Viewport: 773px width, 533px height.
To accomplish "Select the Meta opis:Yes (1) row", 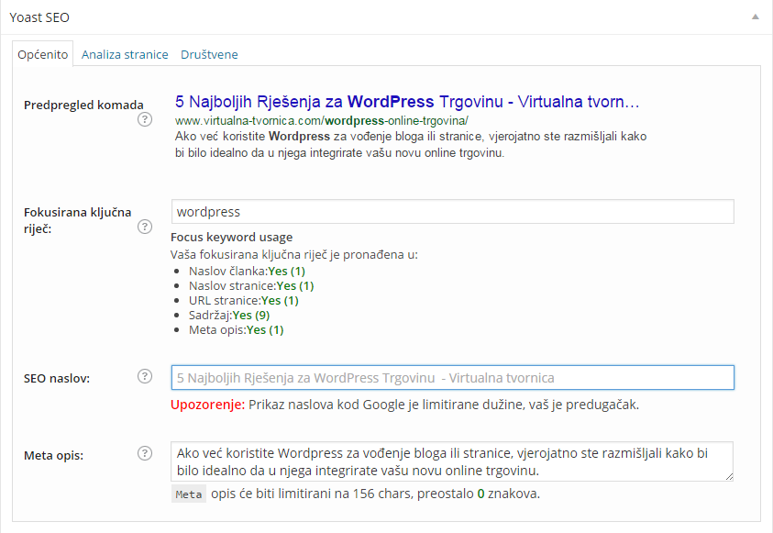I will coord(237,330).
